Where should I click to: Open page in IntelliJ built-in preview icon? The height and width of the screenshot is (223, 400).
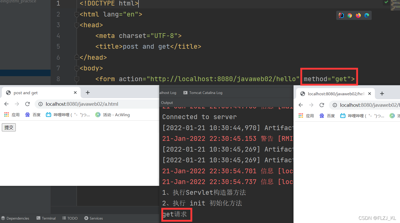point(341,15)
